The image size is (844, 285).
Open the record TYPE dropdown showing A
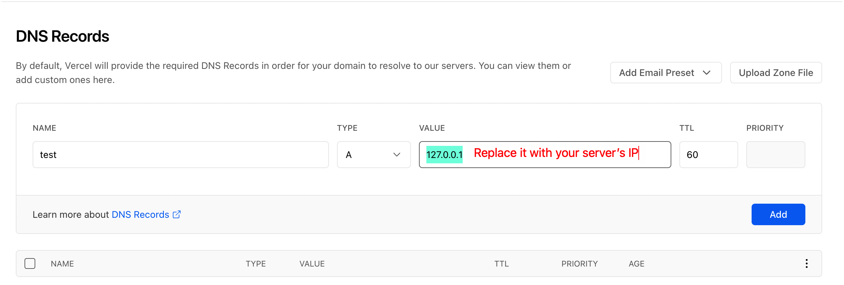(373, 155)
